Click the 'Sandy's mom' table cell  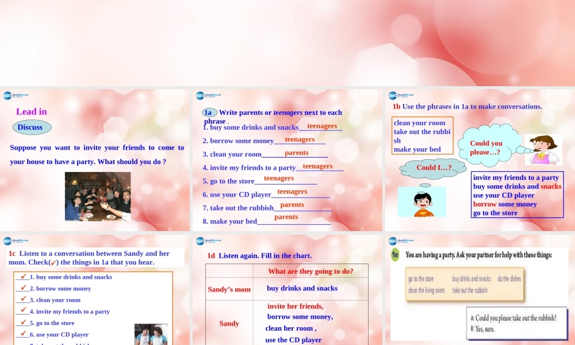tap(229, 289)
